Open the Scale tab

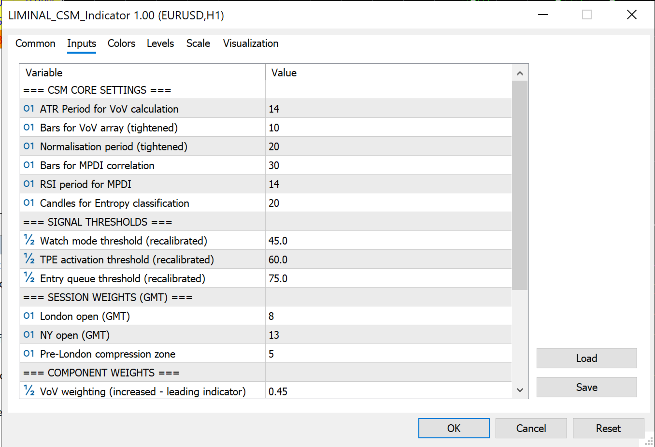pyautogui.click(x=198, y=43)
